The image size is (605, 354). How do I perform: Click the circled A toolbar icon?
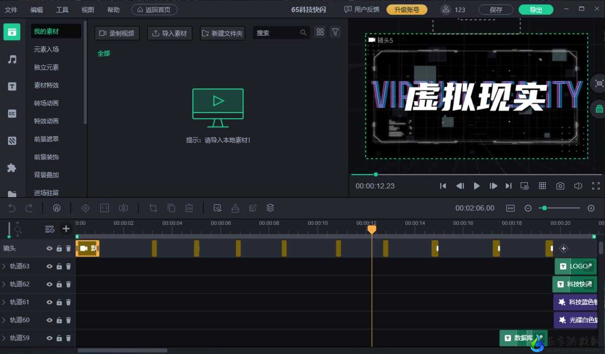coord(57,208)
